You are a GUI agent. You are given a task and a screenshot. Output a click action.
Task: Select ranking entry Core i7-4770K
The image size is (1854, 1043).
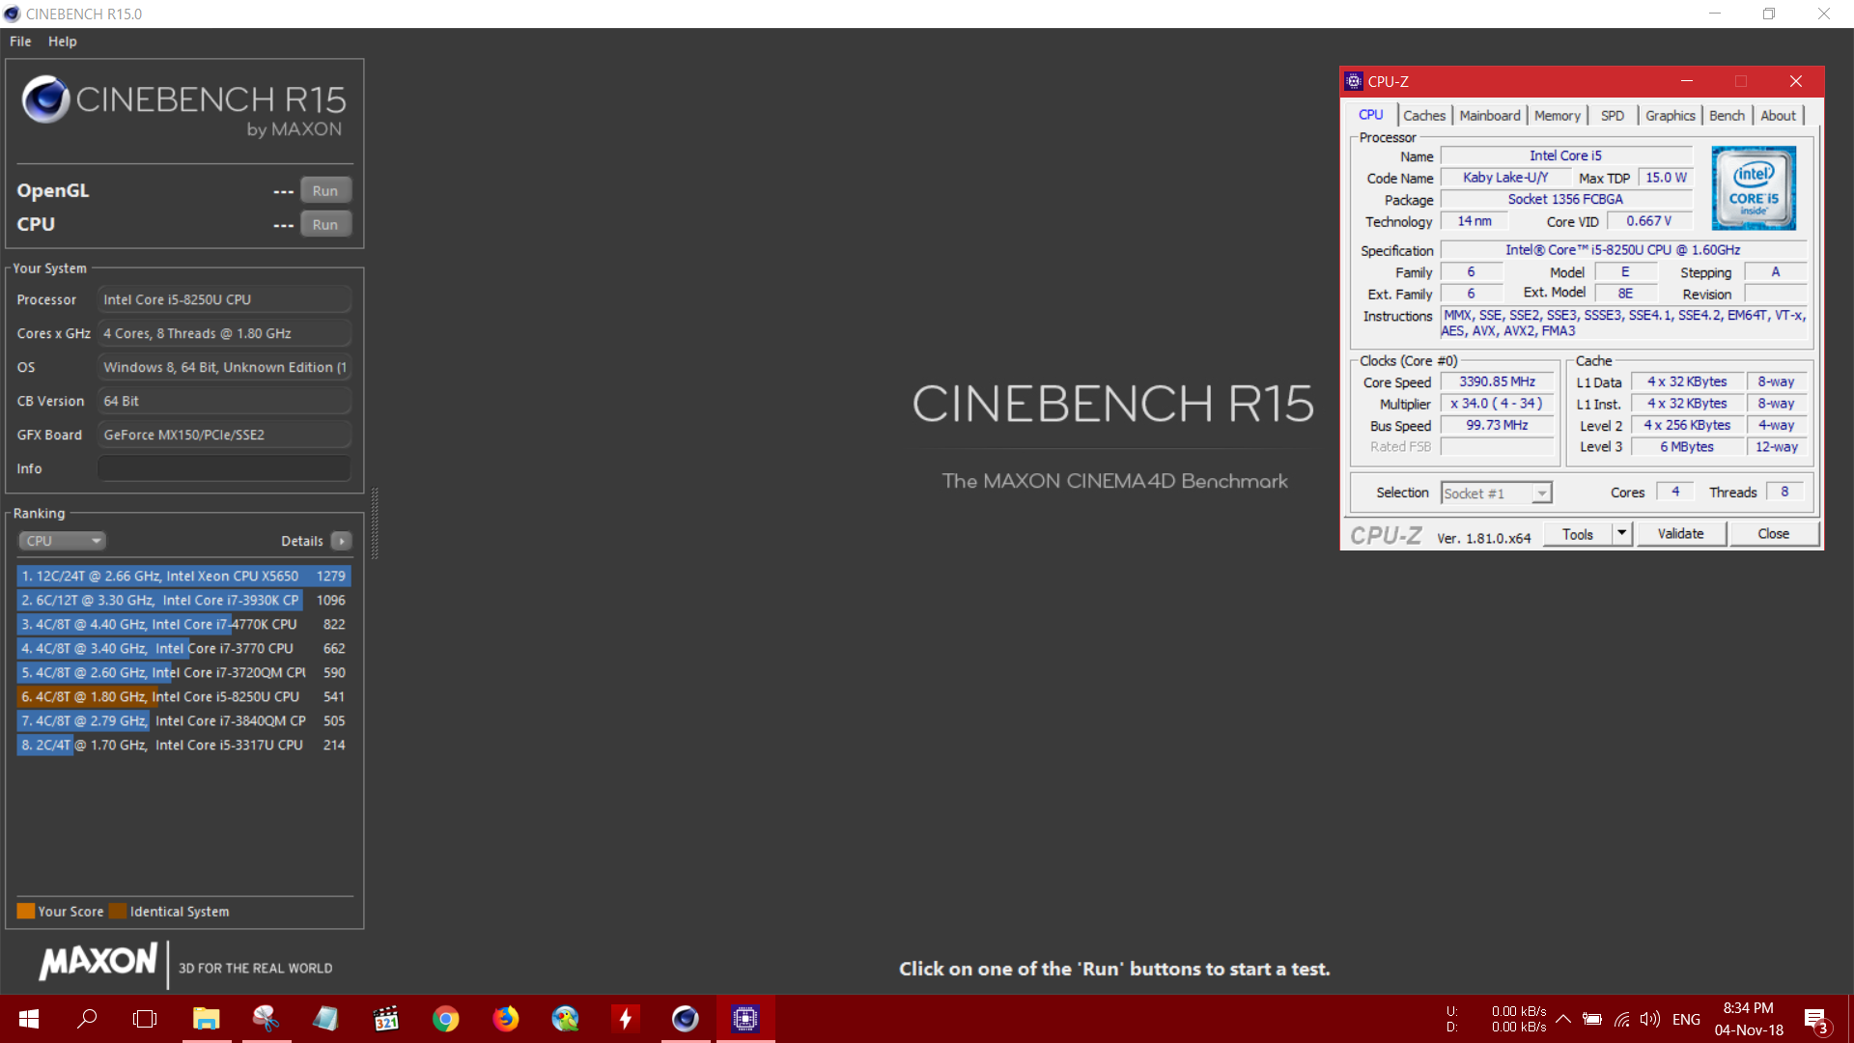point(183,624)
